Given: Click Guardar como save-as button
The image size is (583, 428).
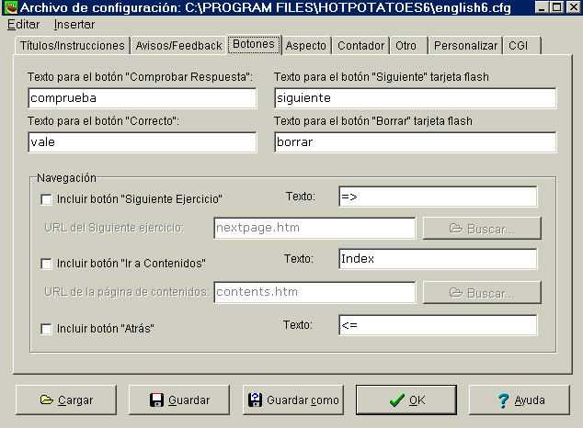Looking at the screenshot, I should click(x=293, y=400).
